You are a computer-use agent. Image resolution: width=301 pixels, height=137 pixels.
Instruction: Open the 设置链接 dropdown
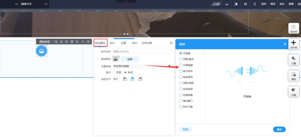pyautogui.click(x=142, y=66)
